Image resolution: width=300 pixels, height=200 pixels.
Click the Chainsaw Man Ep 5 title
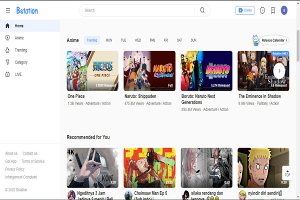(x=150, y=195)
